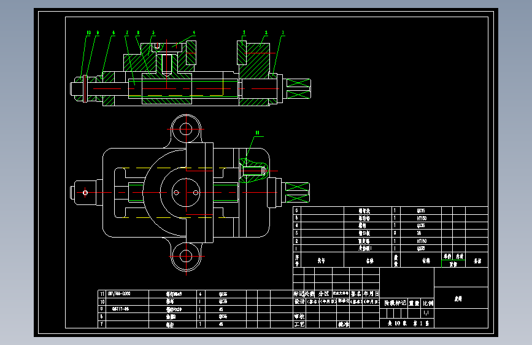Image resolution: width=532 pixels, height=345 pixels.
Task: Click the HT150 material cell in row 5
Action: pos(422,219)
